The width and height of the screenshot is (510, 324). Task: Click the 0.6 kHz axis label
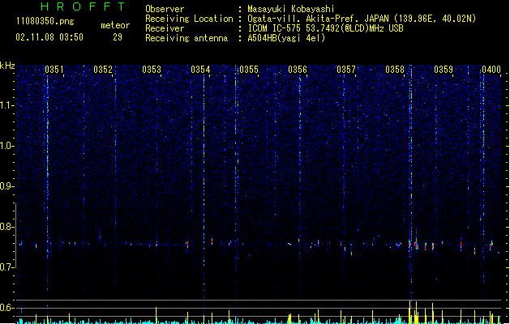tap(7, 308)
